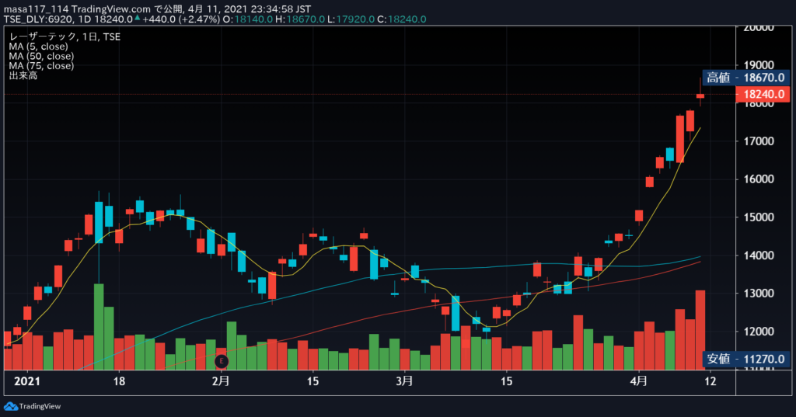Viewport: 796px width, 417px height.
Task: Click the 出来高 volume indicator label
Action: [23, 75]
